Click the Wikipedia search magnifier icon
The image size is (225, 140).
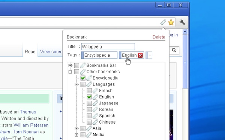click(174, 50)
